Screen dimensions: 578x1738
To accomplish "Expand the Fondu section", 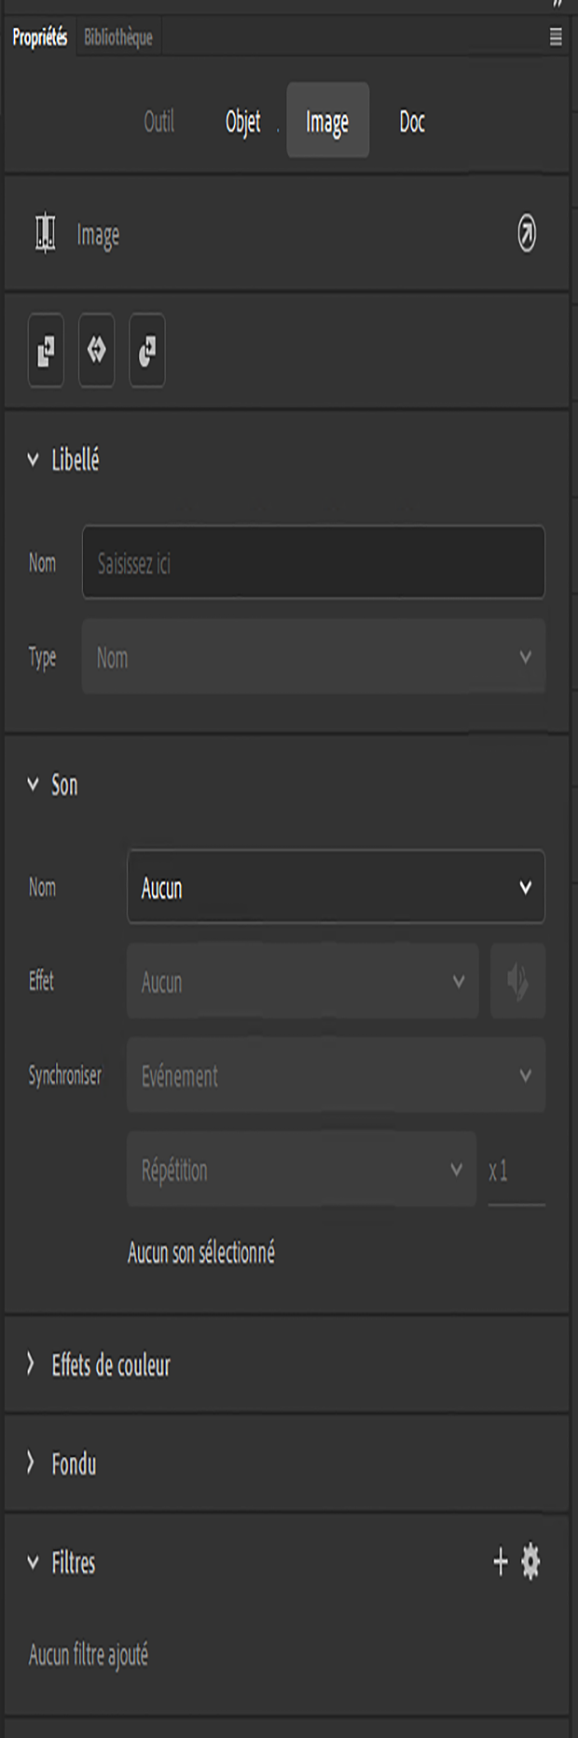I will click(x=31, y=1463).
